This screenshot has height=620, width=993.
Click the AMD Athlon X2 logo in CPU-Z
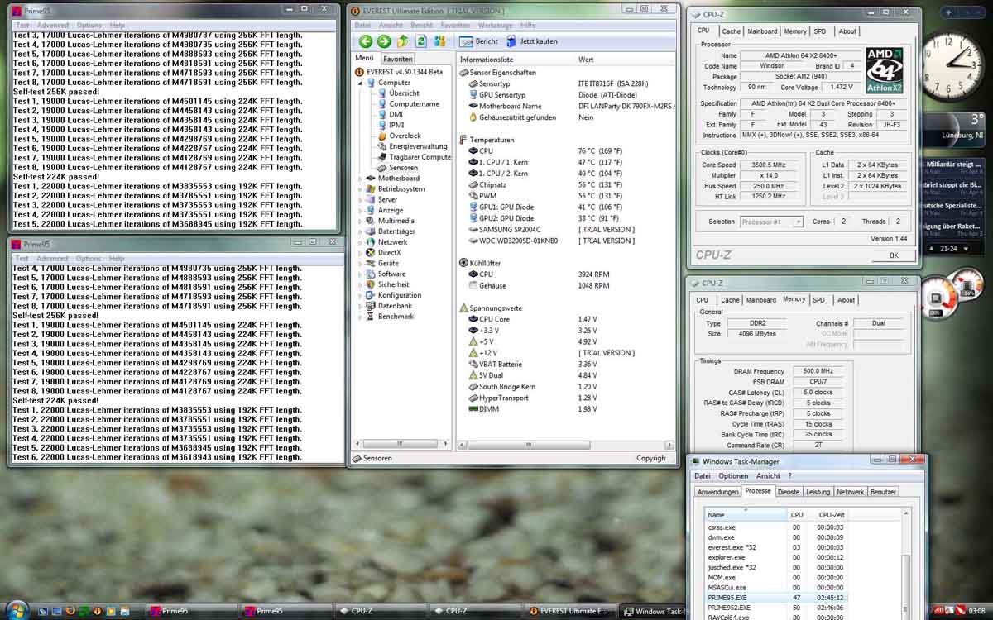click(884, 69)
